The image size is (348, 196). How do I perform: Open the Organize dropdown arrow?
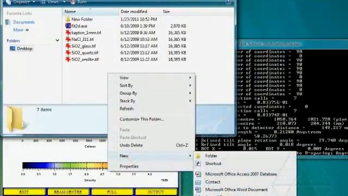34,2
